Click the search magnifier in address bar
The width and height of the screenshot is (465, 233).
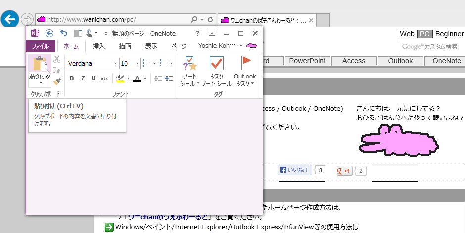point(194,20)
